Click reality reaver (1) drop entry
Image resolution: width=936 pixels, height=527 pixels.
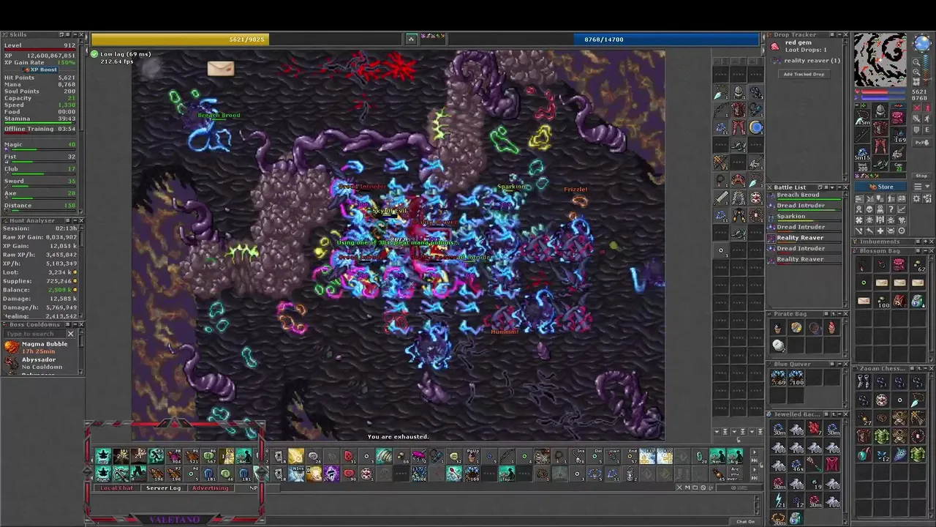[x=804, y=60]
